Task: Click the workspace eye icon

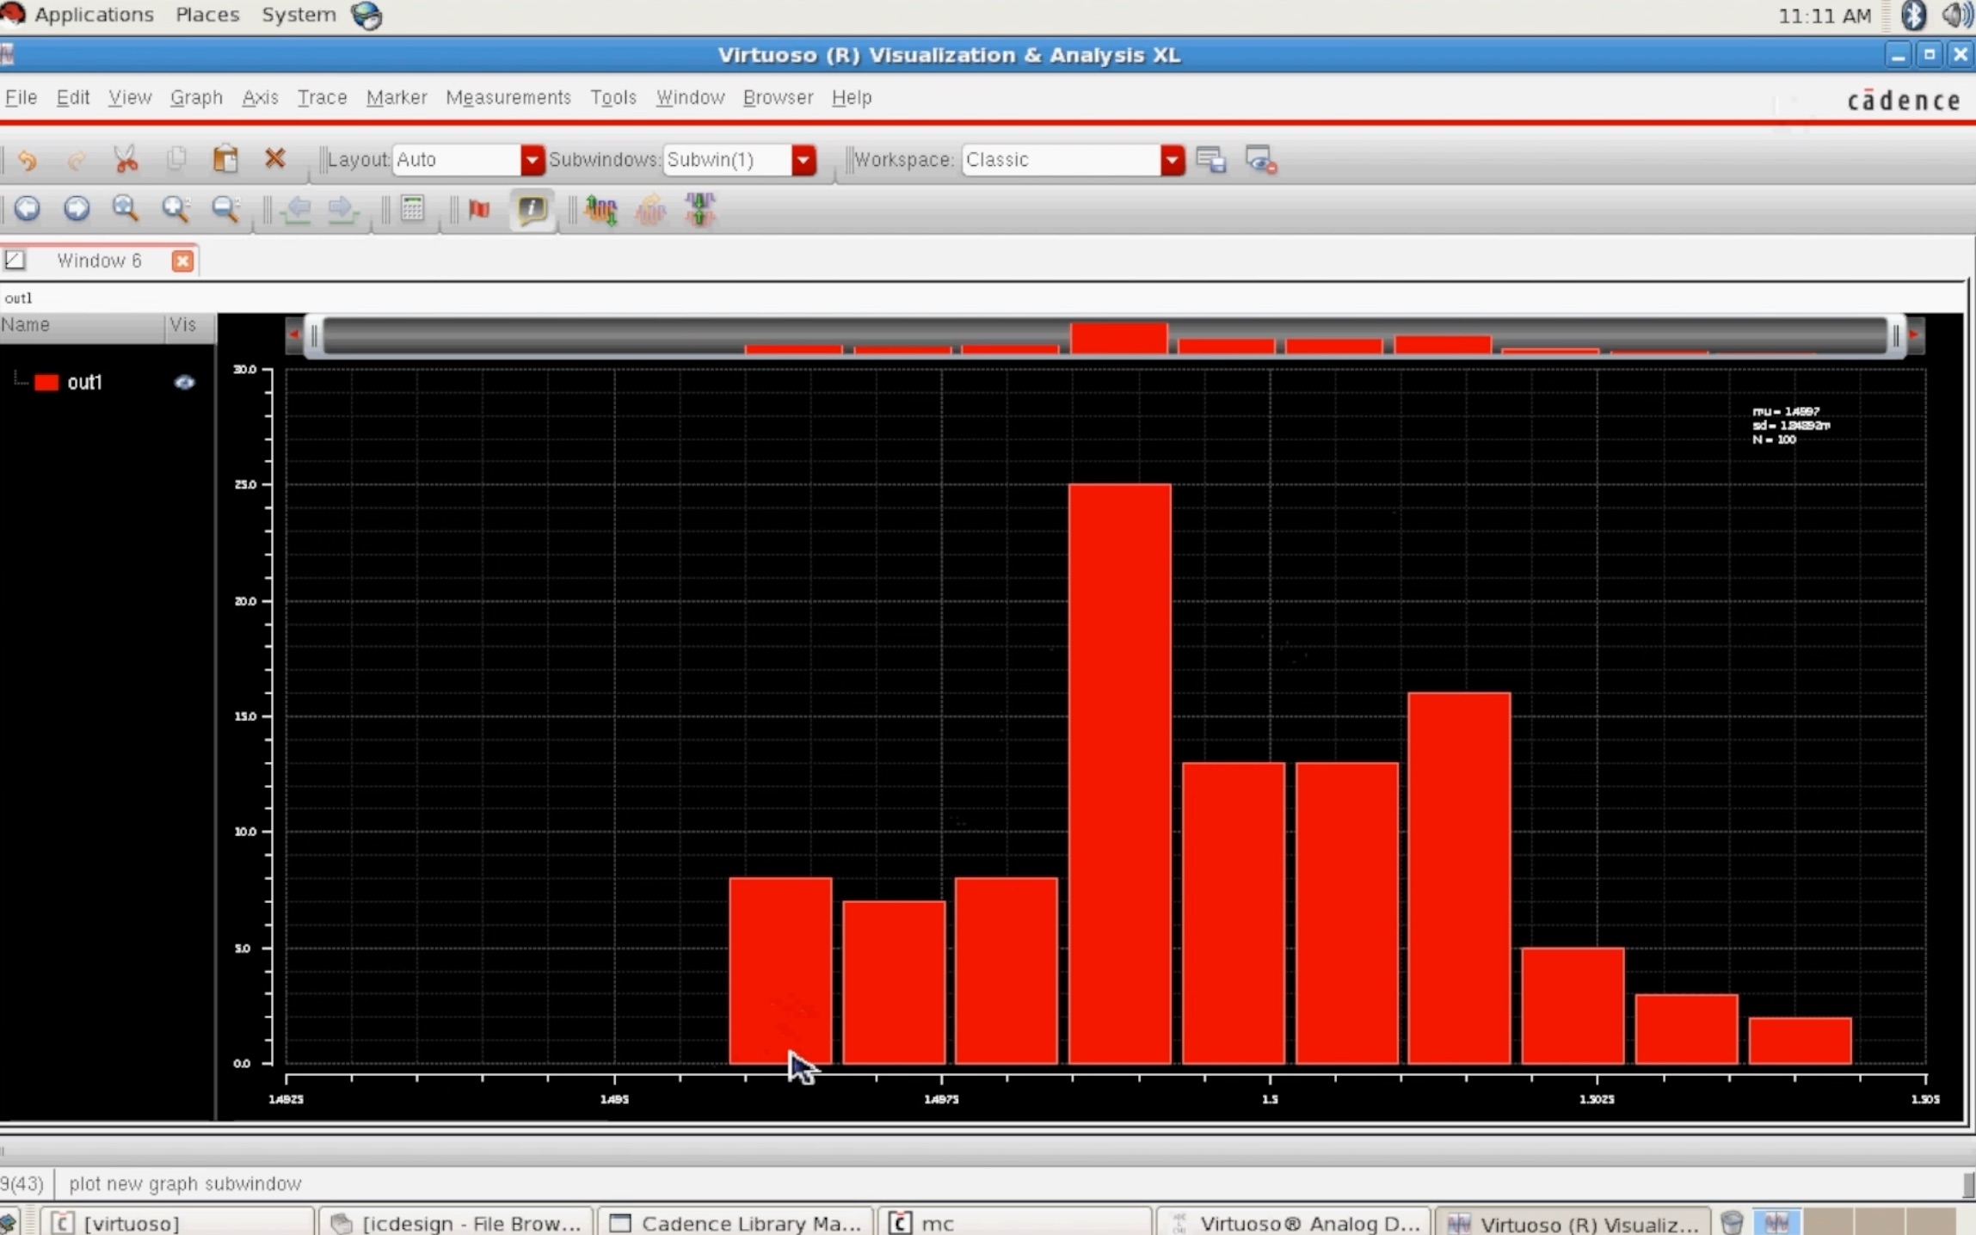Action: pos(1261,160)
